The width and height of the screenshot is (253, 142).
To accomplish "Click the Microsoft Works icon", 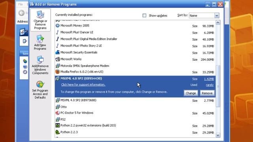I will pyautogui.click(x=57, y=59).
